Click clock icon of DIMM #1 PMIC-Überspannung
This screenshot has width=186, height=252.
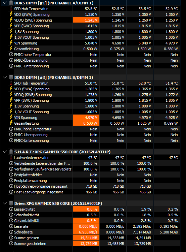coord(11,60)
